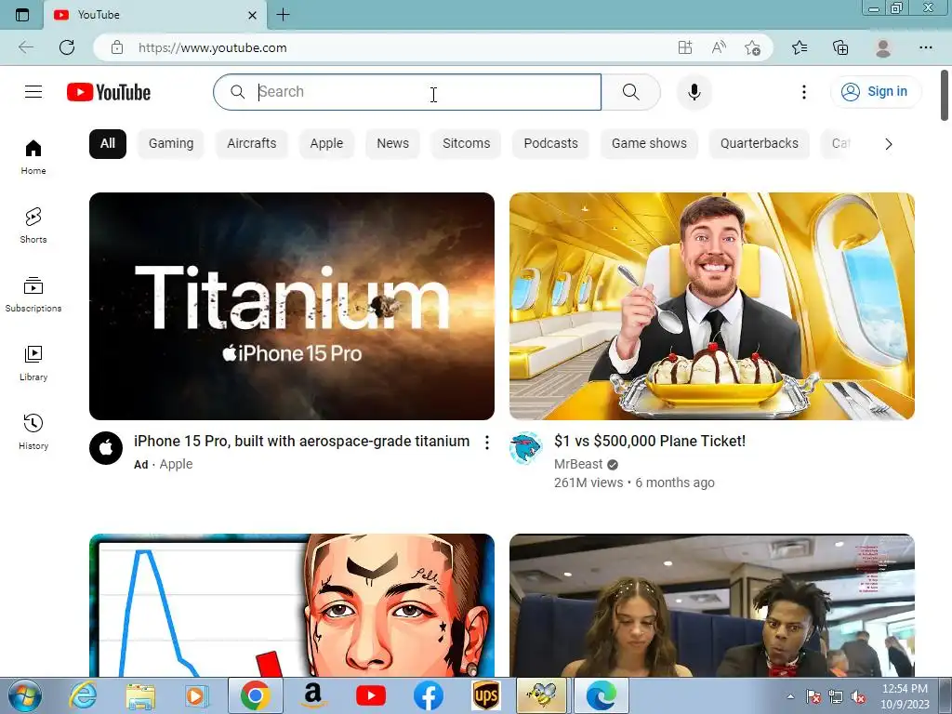Select the Quarterbacks filter chip
The width and height of the screenshot is (952, 714).
click(x=760, y=144)
